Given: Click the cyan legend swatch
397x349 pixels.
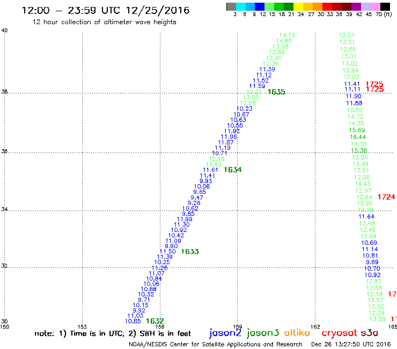Looking at the screenshot, I should [240, 6].
